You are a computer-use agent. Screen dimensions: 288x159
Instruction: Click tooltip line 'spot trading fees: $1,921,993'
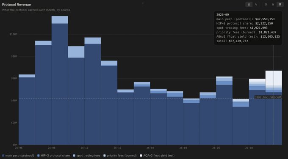tap(242, 28)
